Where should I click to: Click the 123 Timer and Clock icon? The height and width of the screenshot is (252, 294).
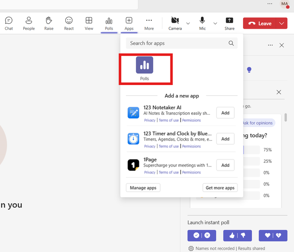pos(133,139)
